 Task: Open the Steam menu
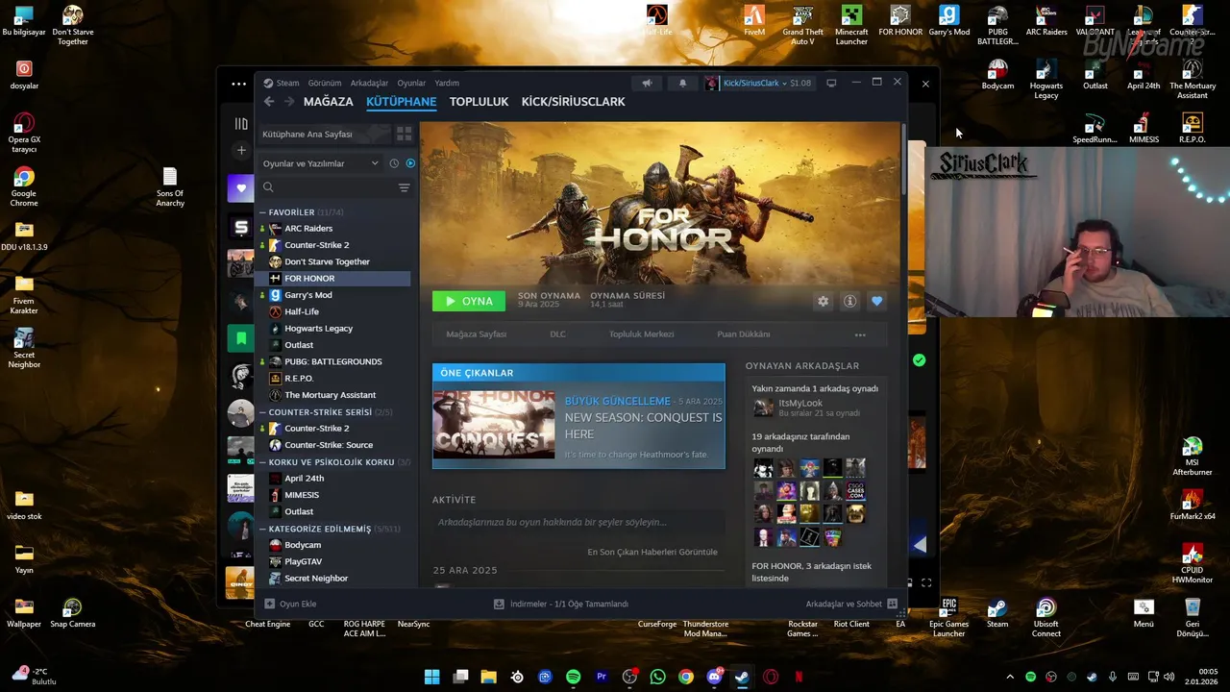pos(282,83)
